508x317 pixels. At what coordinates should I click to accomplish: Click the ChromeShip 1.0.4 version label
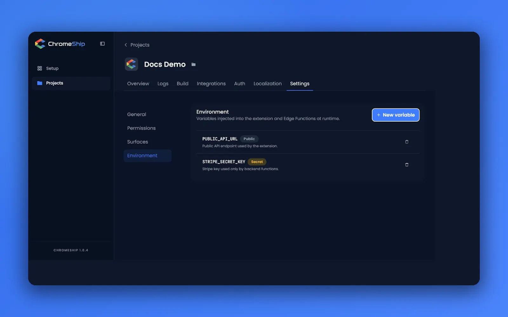coord(71,250)
